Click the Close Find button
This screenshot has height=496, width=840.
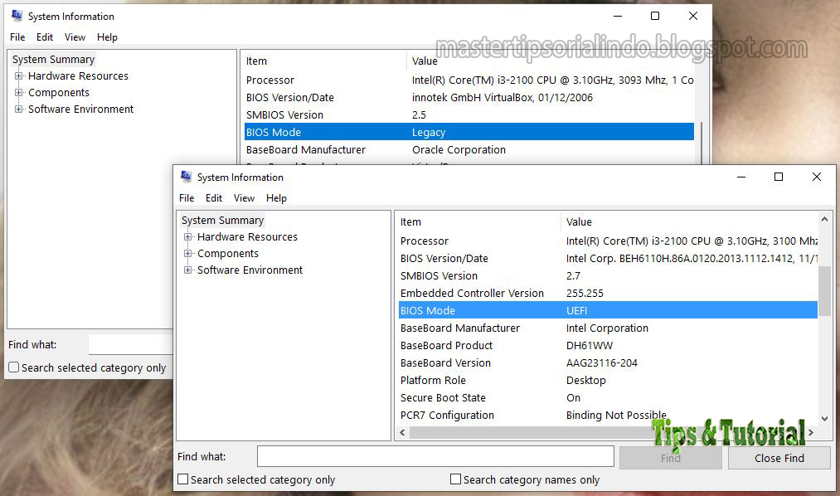pyautogui.click(x=779, y=458)
